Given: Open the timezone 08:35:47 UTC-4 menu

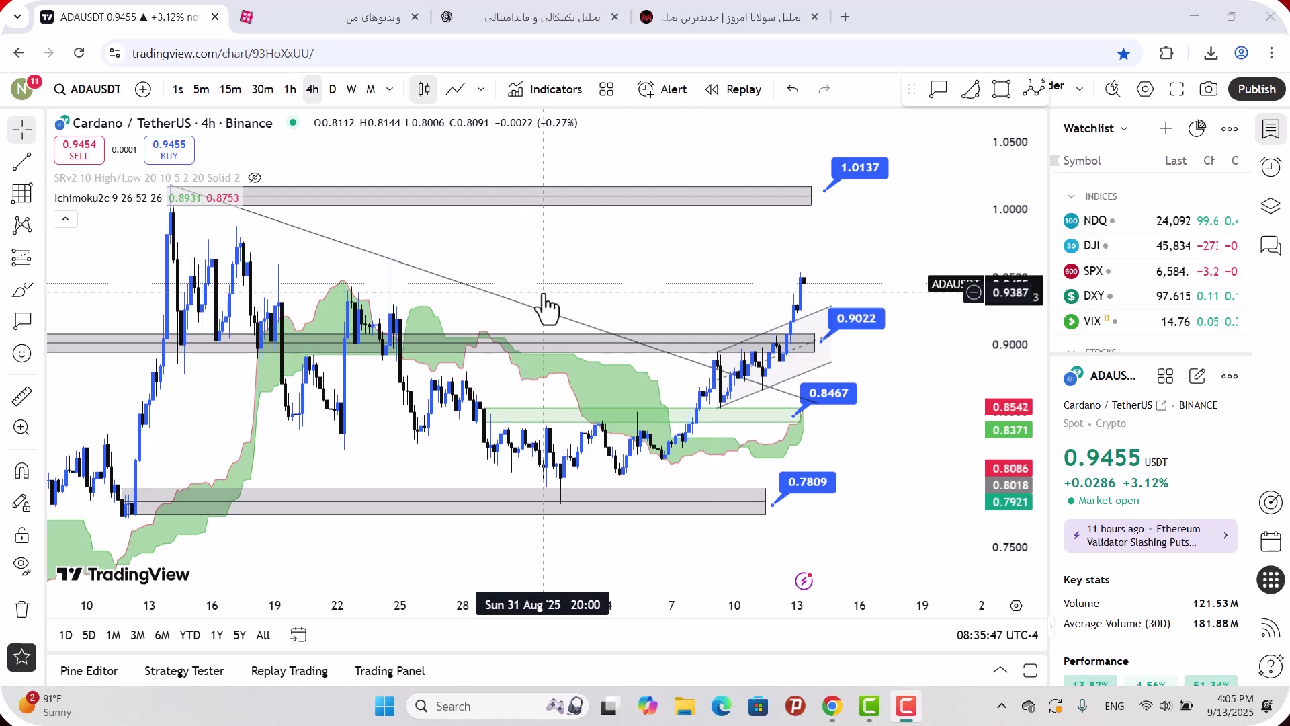Looking at the screenshot, I should coord(997,635).
